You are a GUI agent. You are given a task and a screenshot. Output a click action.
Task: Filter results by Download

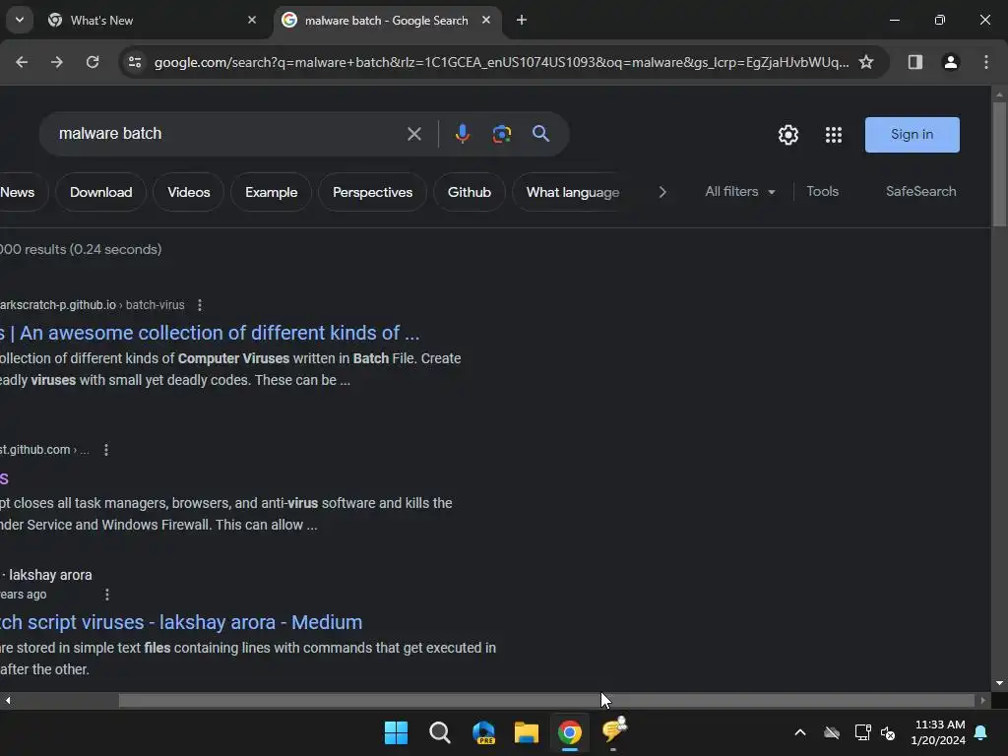click(101, 192)
